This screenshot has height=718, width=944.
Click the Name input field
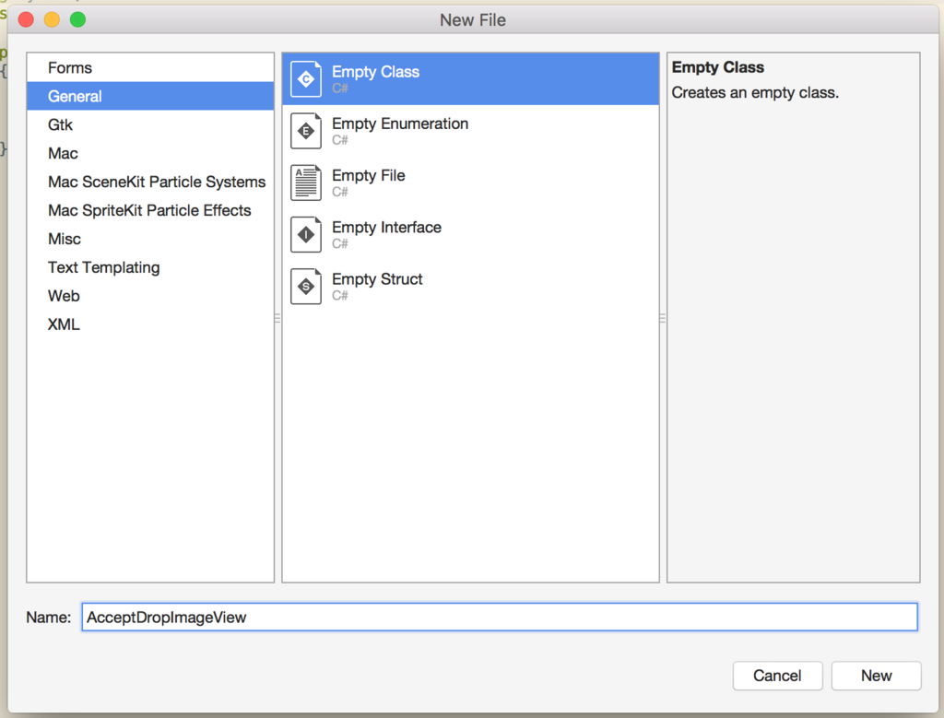tap(500, 617)
